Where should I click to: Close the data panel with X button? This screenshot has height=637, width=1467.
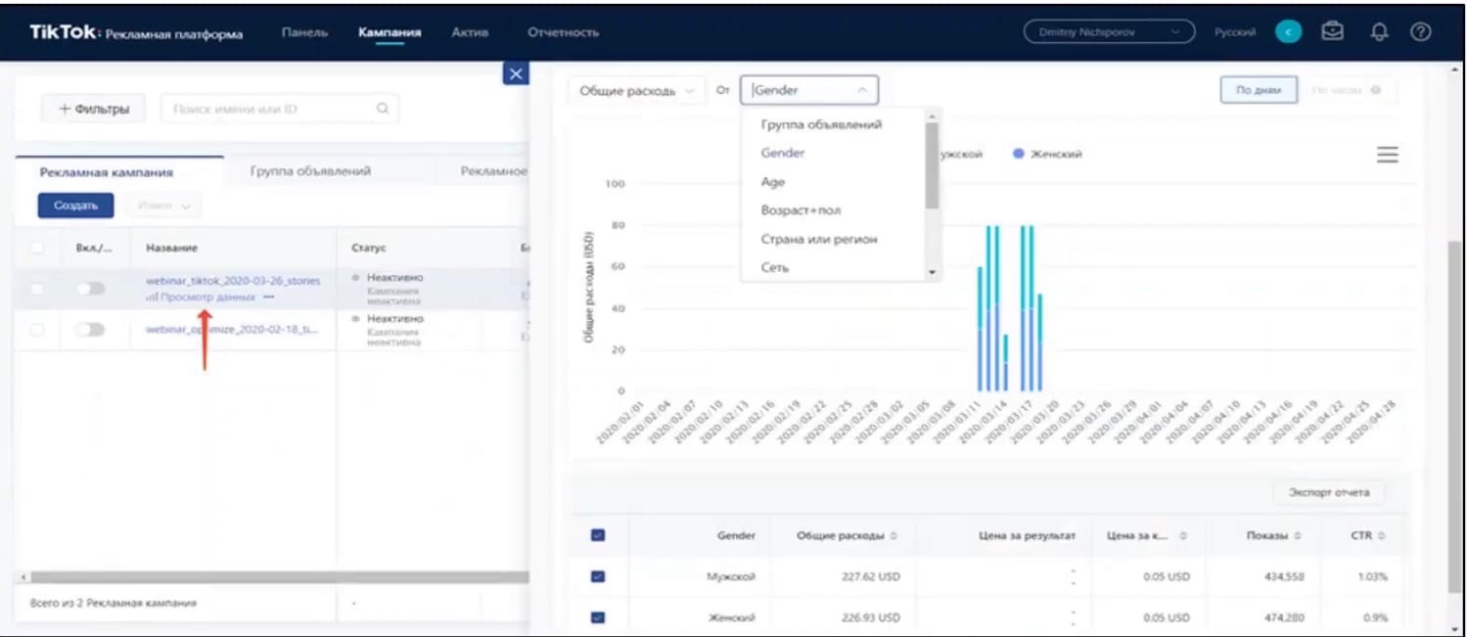point(515,73)
